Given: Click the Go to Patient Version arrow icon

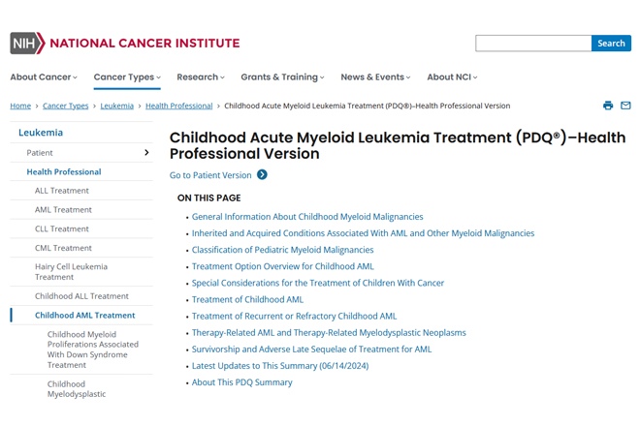Looking at the screenshot, I should coord(262,175).
